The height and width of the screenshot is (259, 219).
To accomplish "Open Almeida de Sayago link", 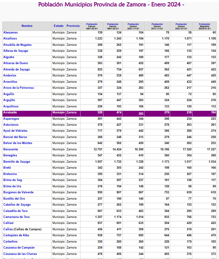I will click(x=16, y=69).
